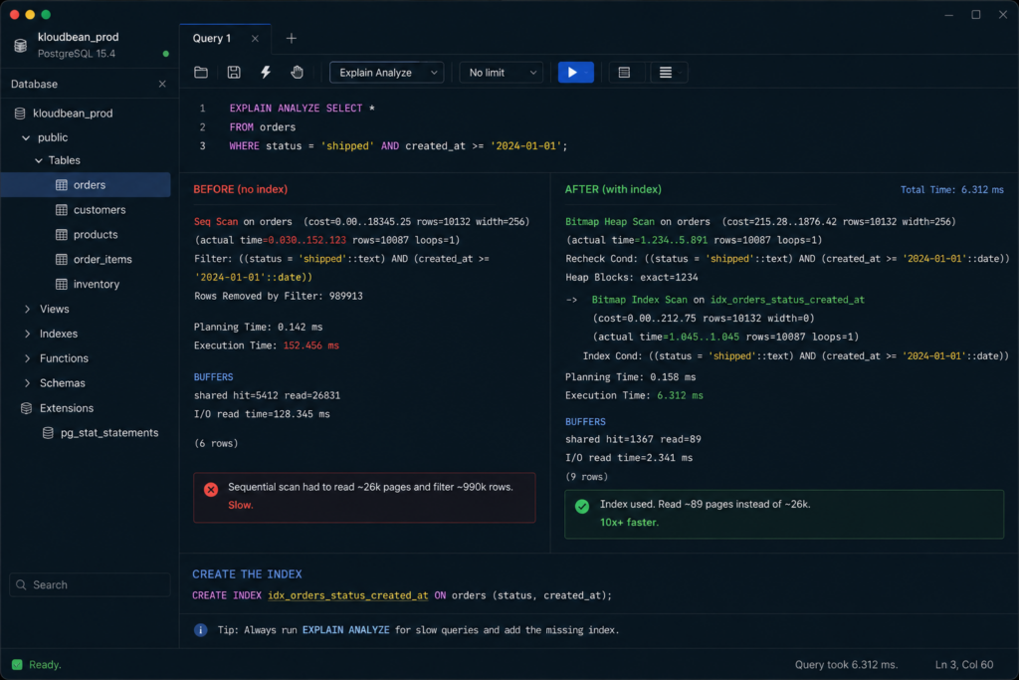The image size is (1019, 680).
Task: Click the lightning bolt execute icon
Action: [x=266, y=72]
